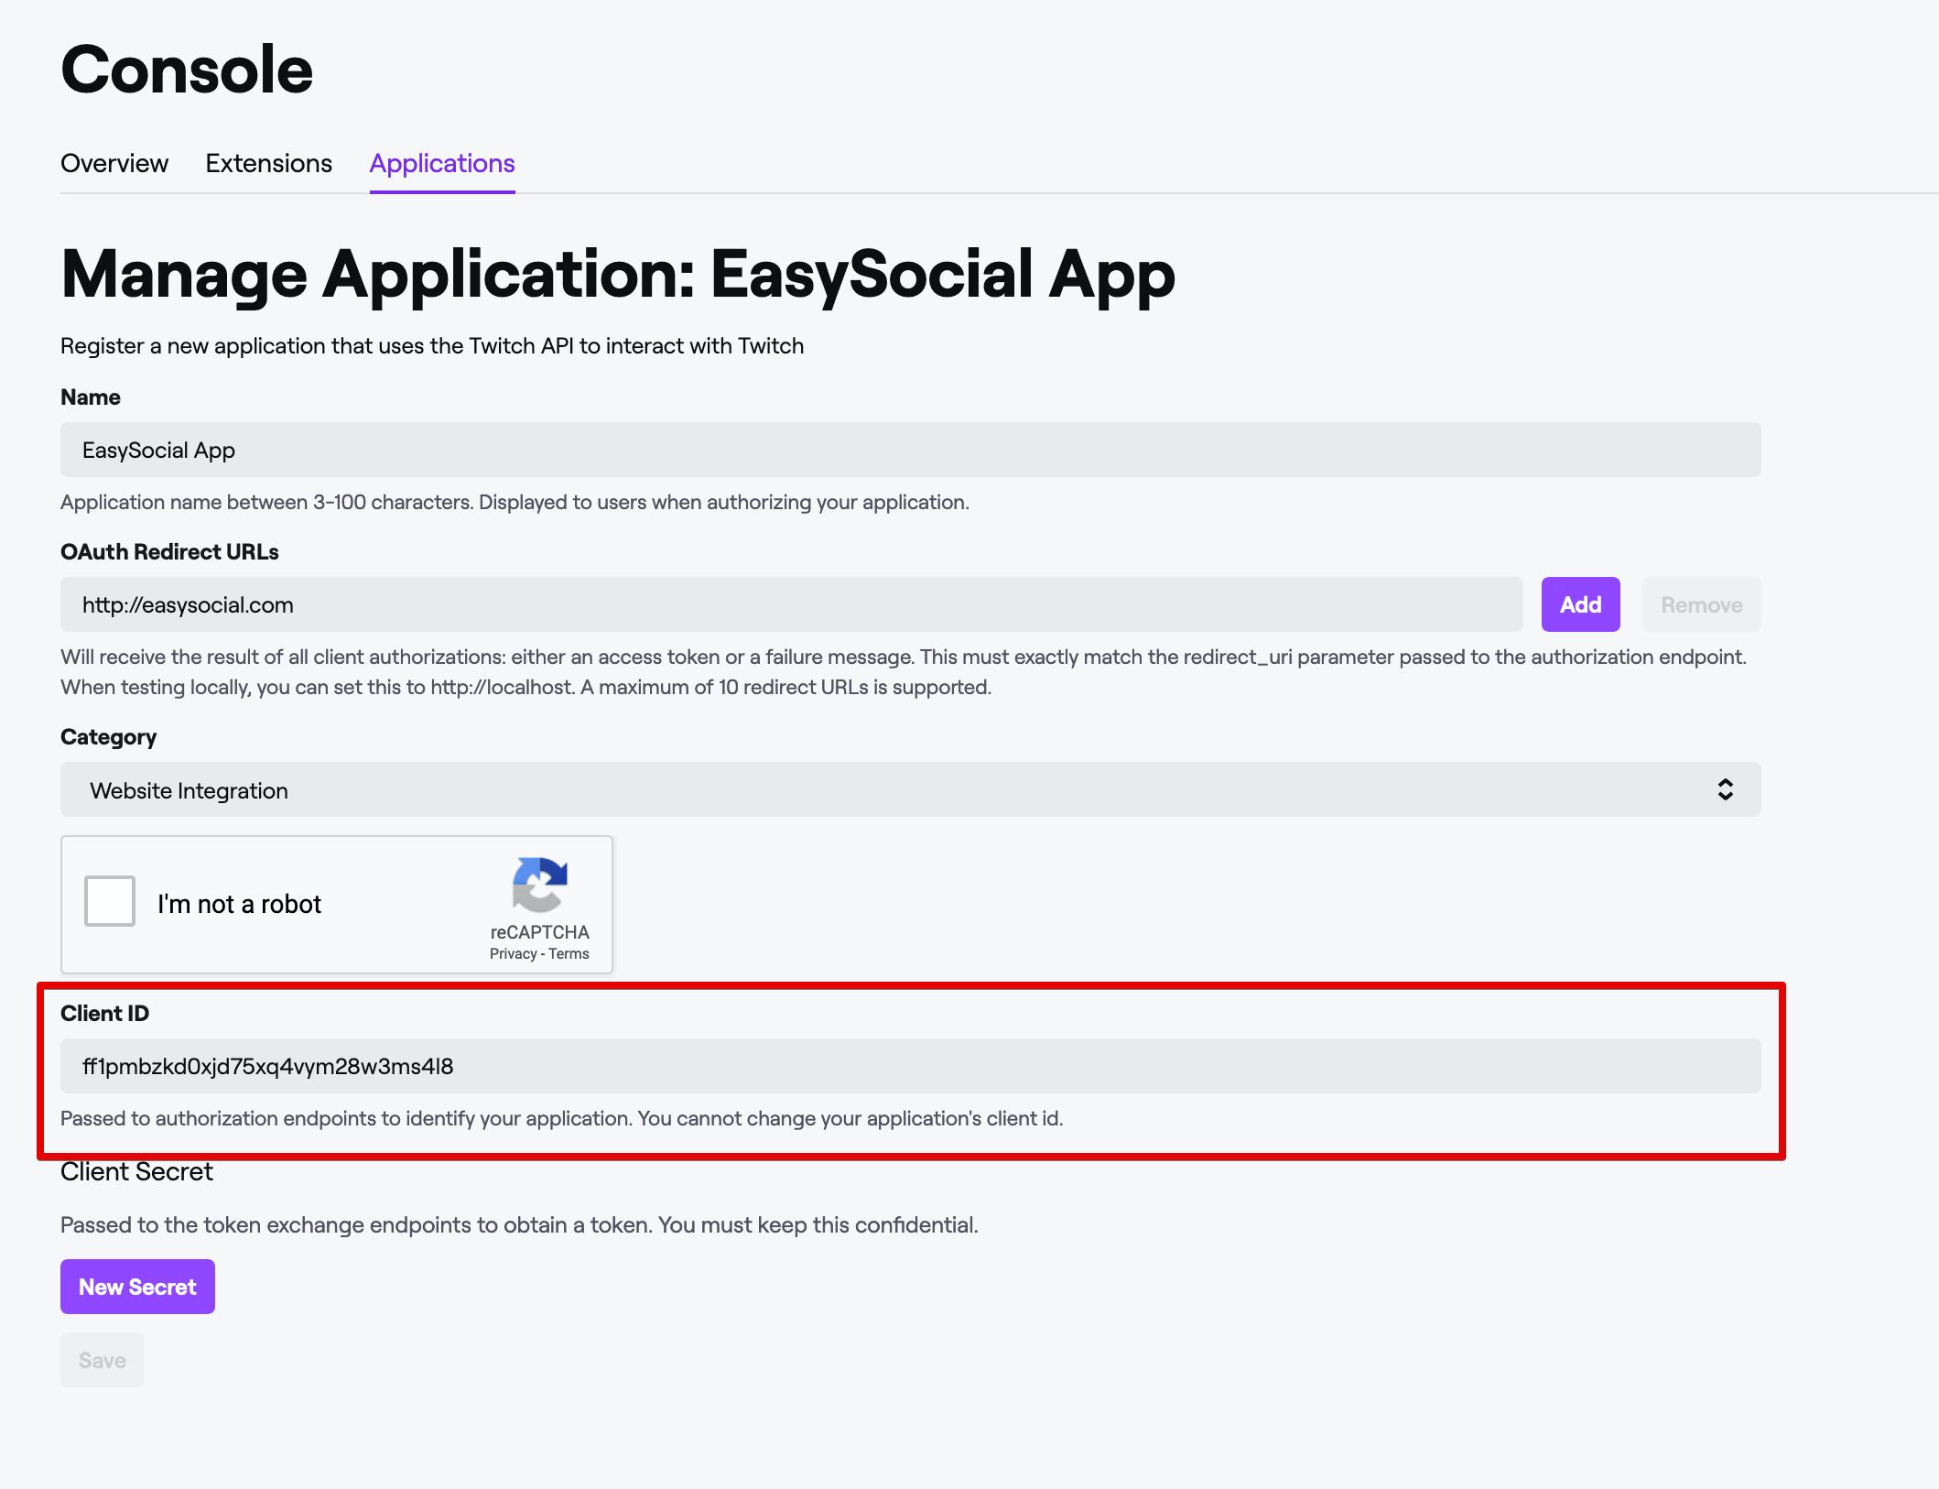Screen dimensions: 1939x1489
Task: Click the Remove redirect URL button
Action: (1702, 604)
